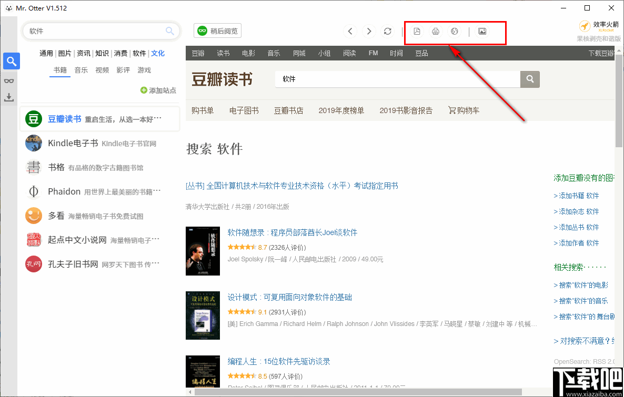Open the 购书单 navigation link
The height and width of the screenshot is (397, 624).
pyautogui.click(x=203, y=110)
